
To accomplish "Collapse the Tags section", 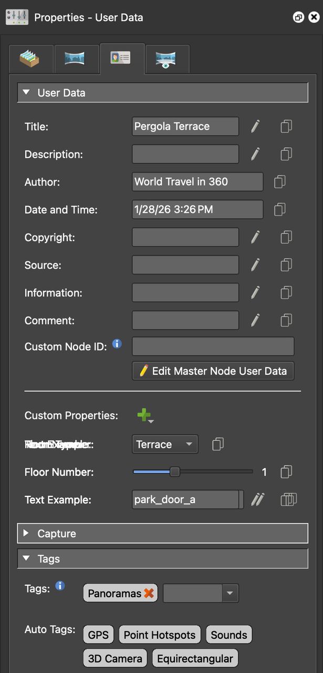I will tap(162, 558).
